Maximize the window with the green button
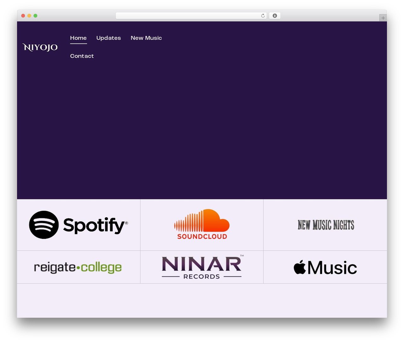404x342 pixels. 35,16
